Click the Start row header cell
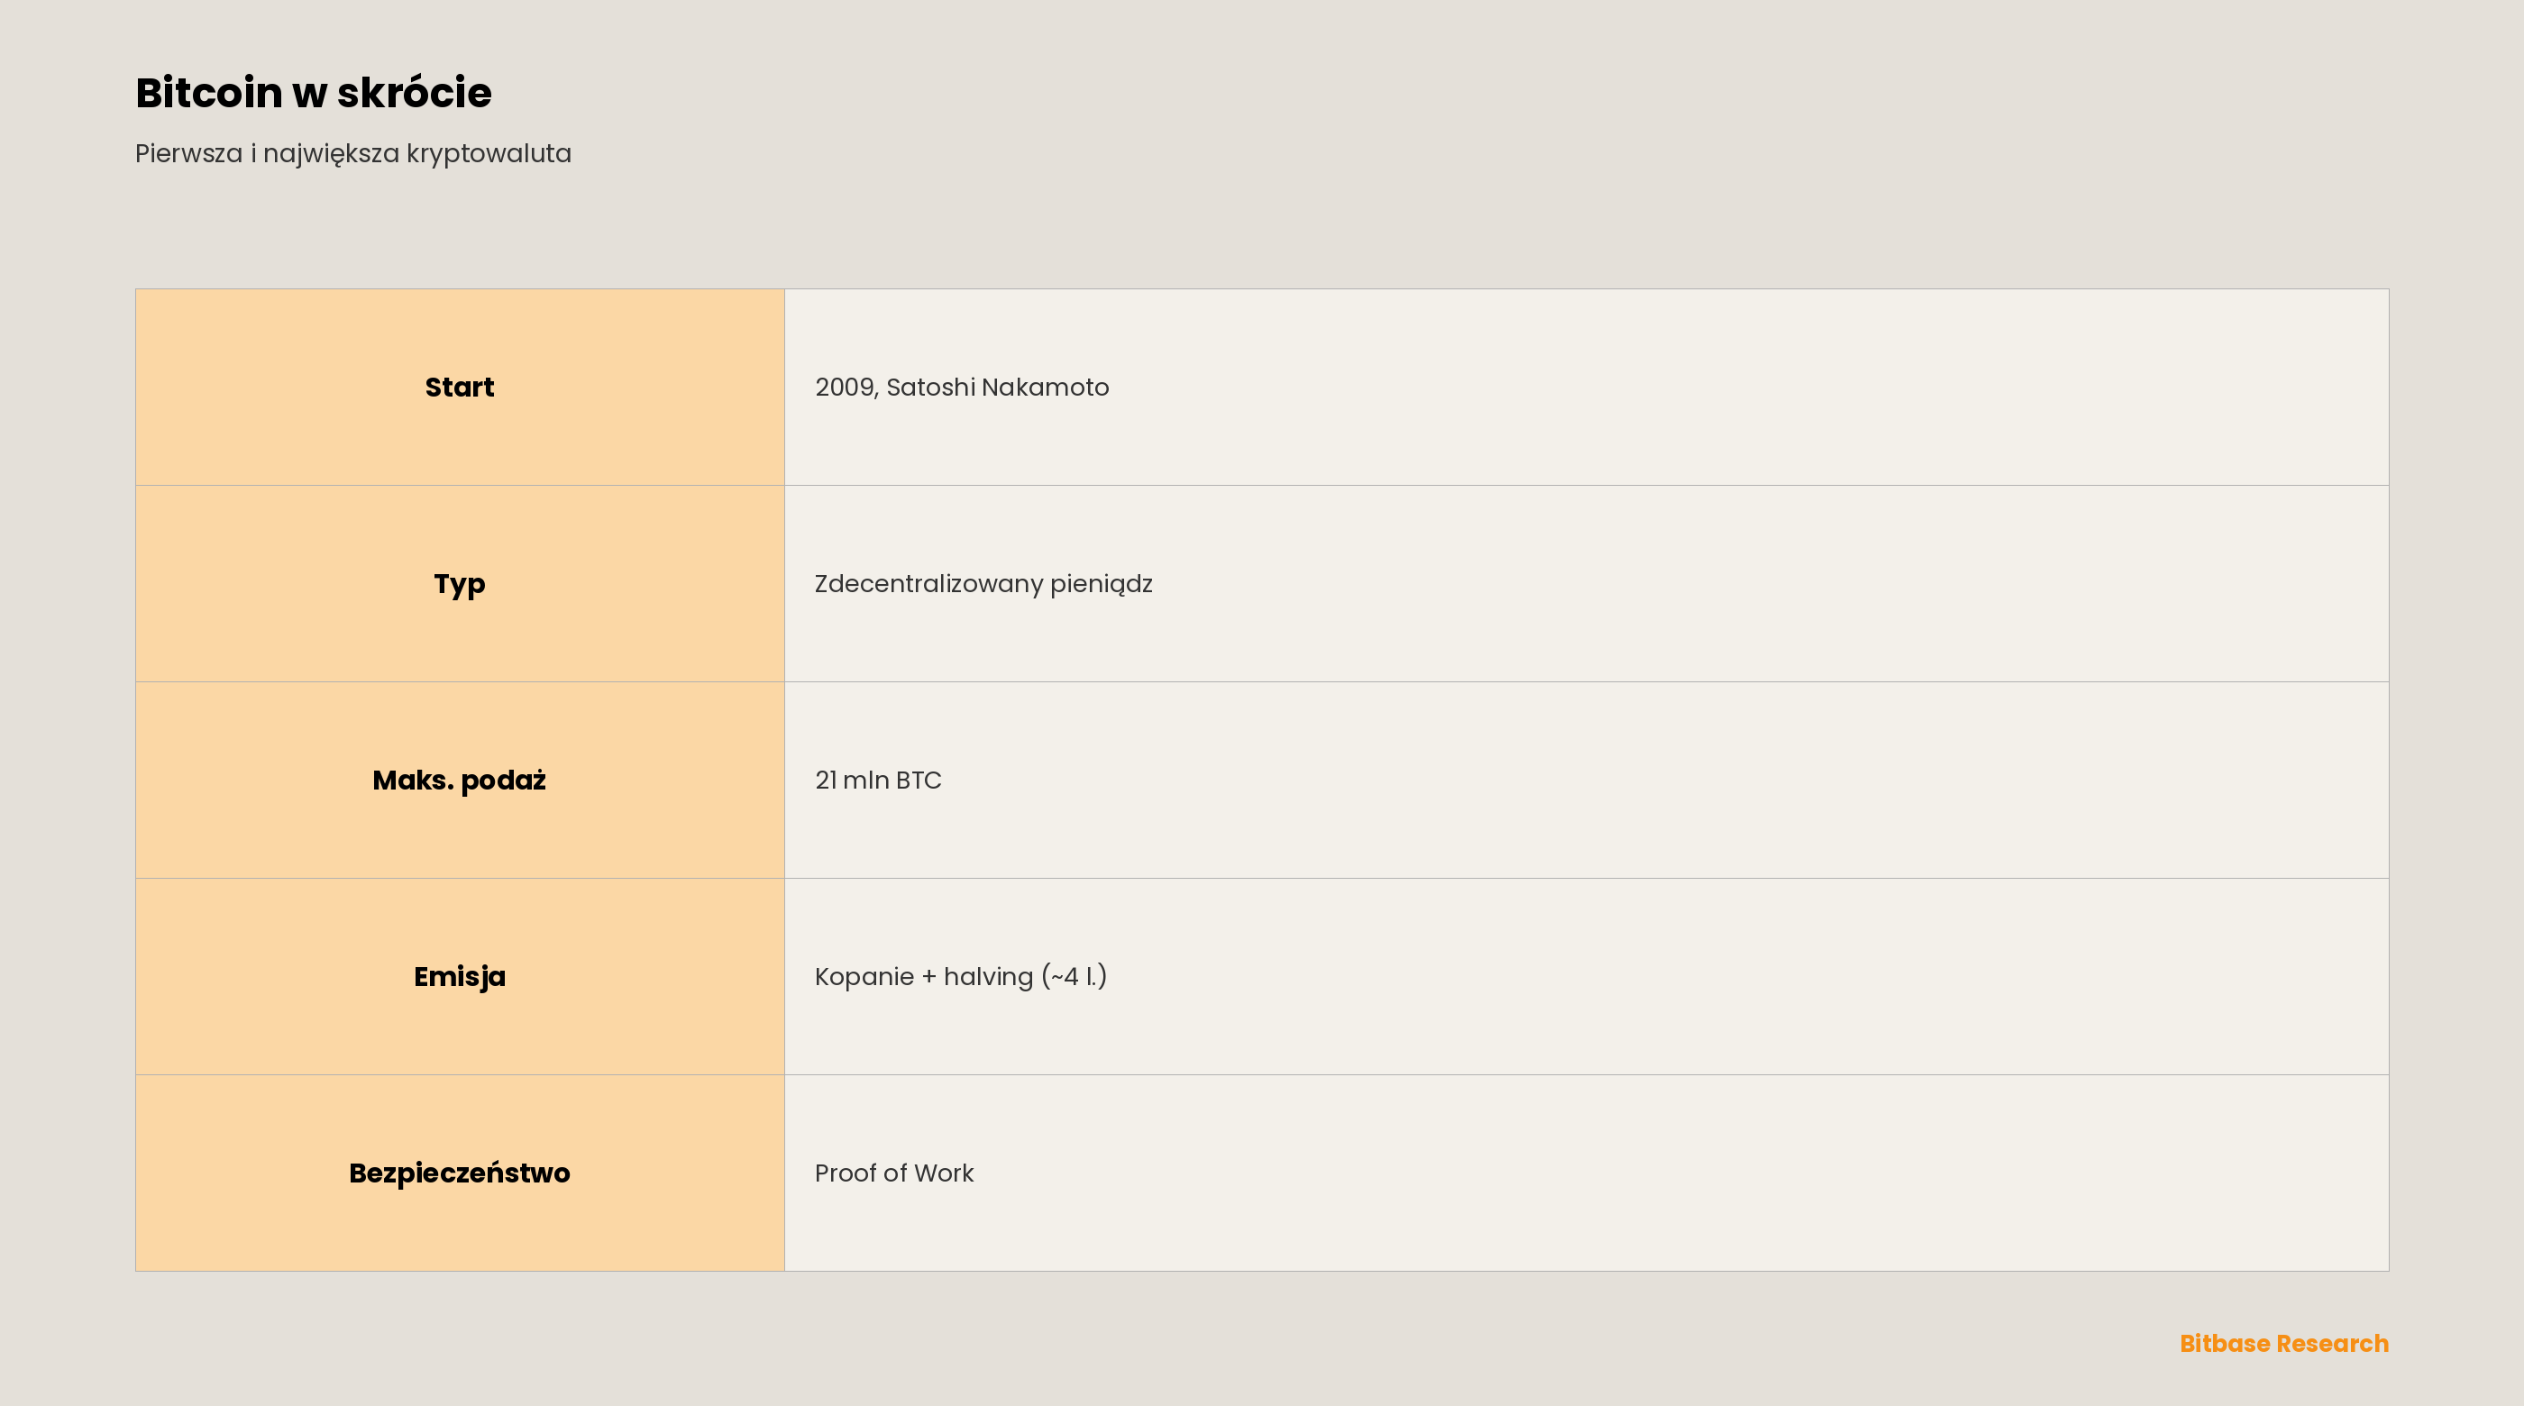This screenshot has width=2524, height=1406. pyautogui.click(x=460, y=387)
